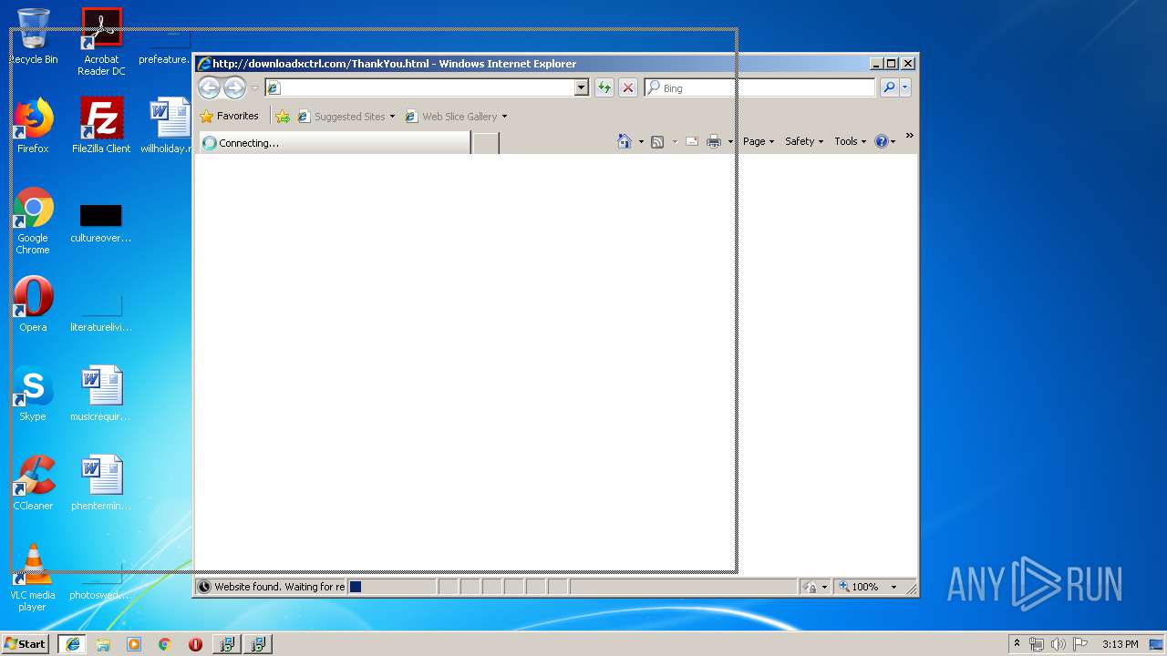
Task: Select the CCleaner desktop shortcut
Action: (x=33, y=483)
